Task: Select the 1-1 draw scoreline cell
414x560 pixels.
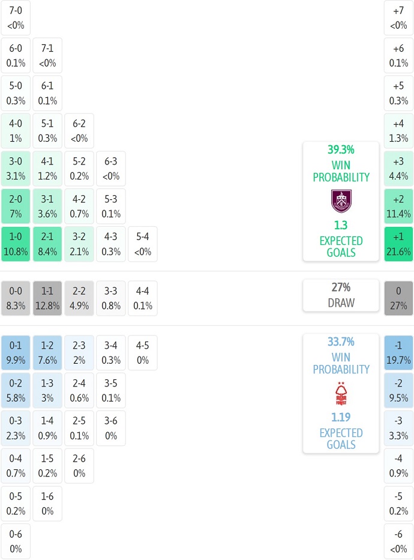Action: click(x=47, y=298)
